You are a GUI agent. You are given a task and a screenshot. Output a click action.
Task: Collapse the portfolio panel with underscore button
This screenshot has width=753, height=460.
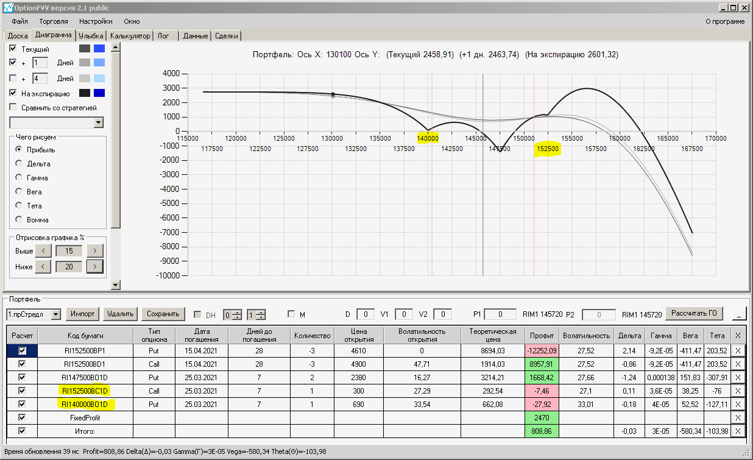(x=739, y=314)
